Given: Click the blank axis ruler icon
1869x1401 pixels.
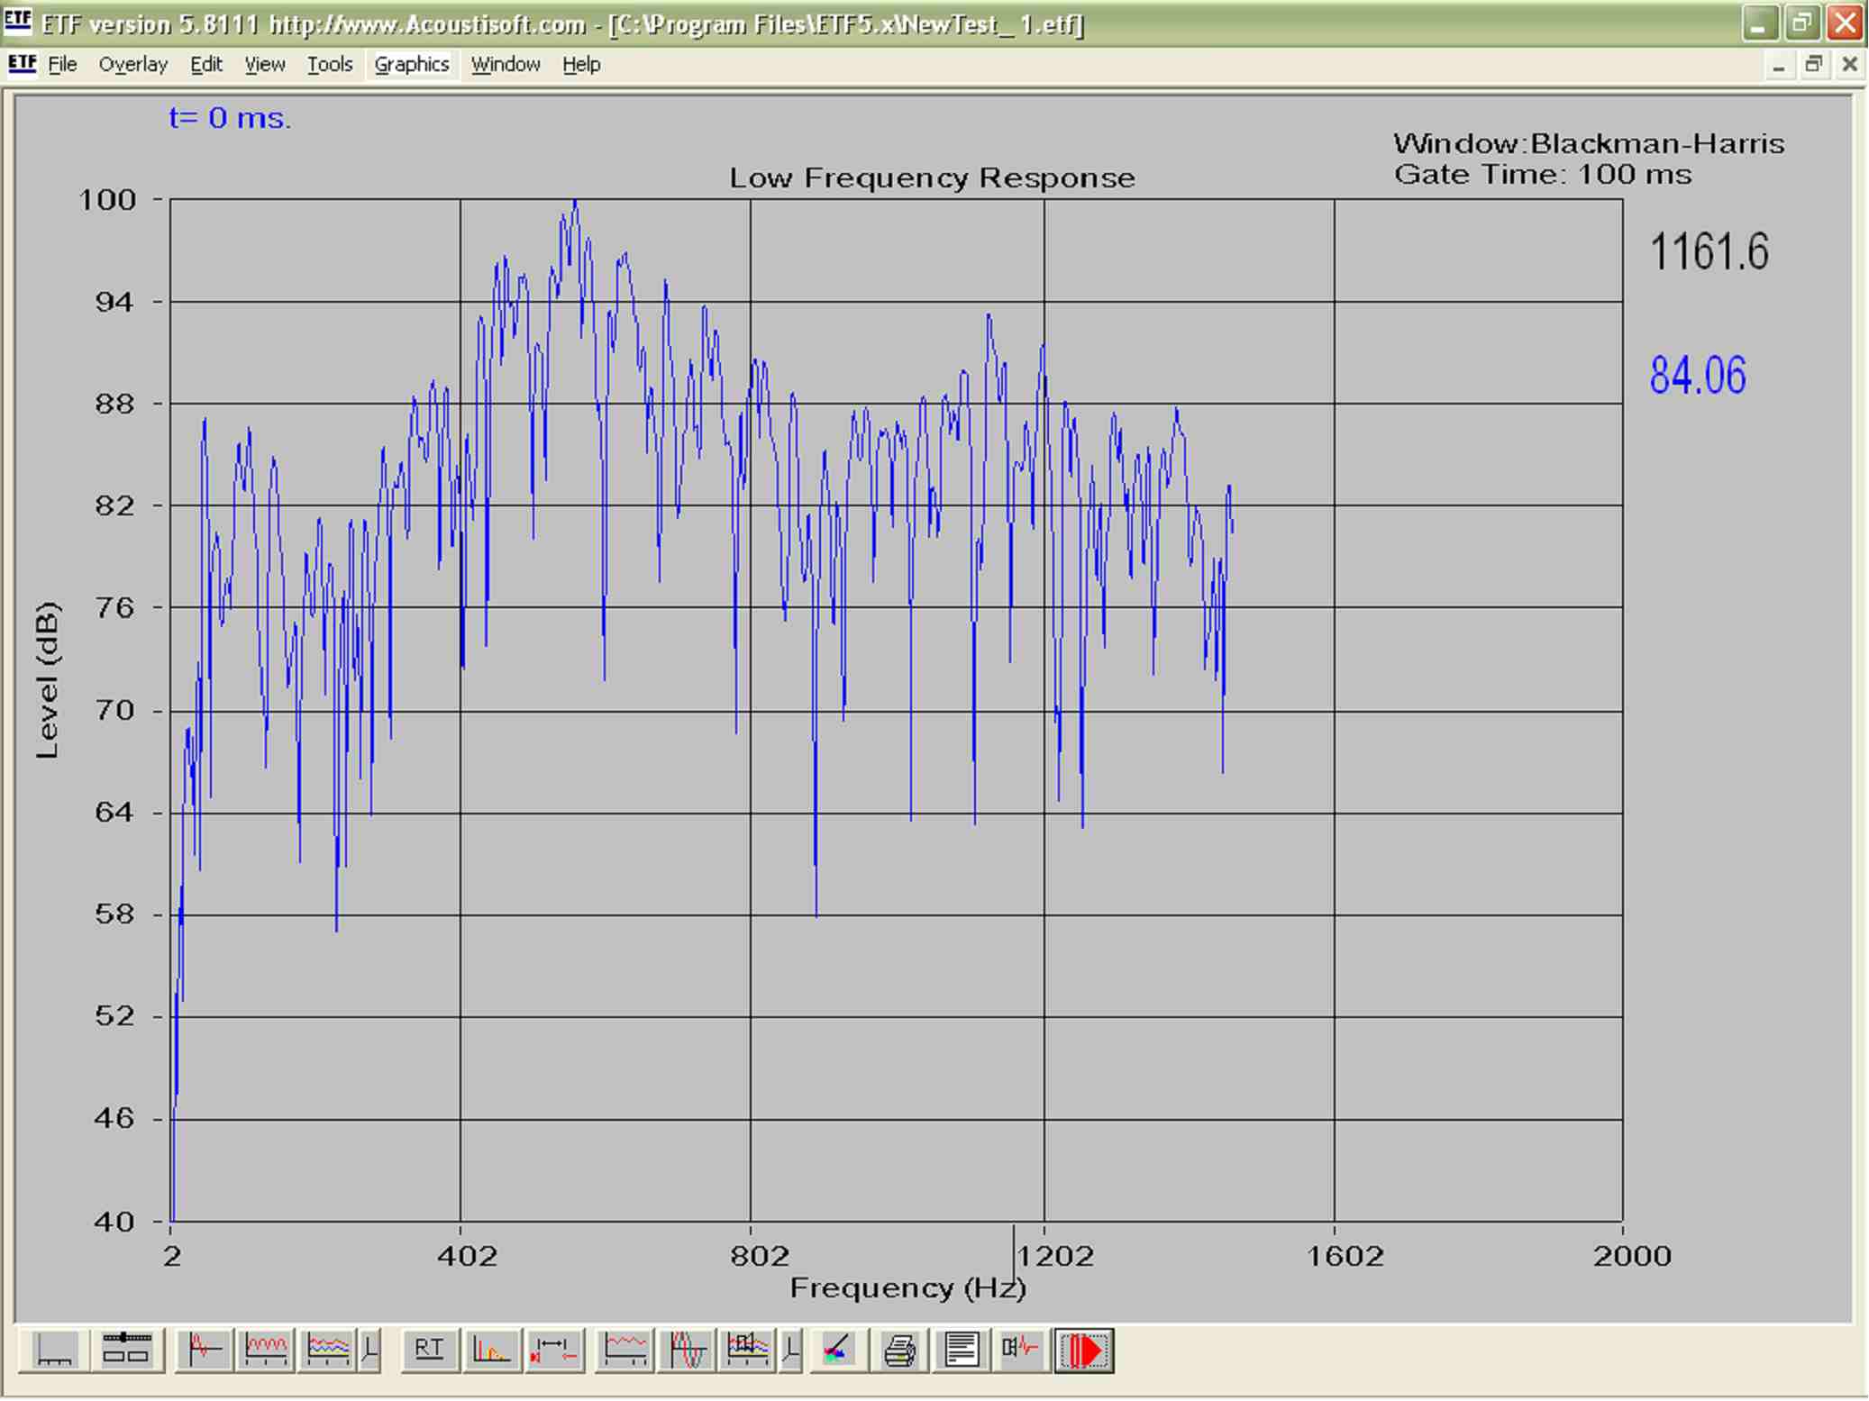Looking at the screenshot, I should (54, 1350).
